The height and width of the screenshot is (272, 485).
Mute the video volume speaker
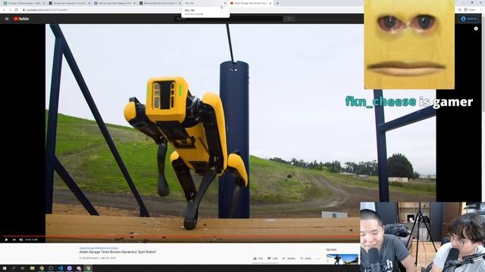point(21,240)
